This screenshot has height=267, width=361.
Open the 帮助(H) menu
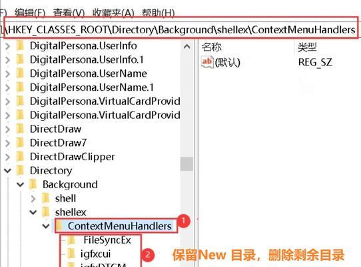pos(159,13)
